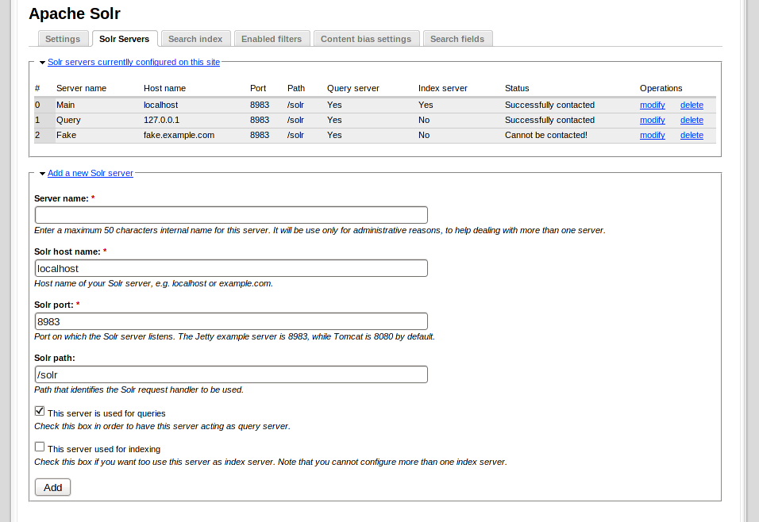Collapse the configured Solr servers fieldset
This screenshot has width=759, height=522.
tap(133, 62)
